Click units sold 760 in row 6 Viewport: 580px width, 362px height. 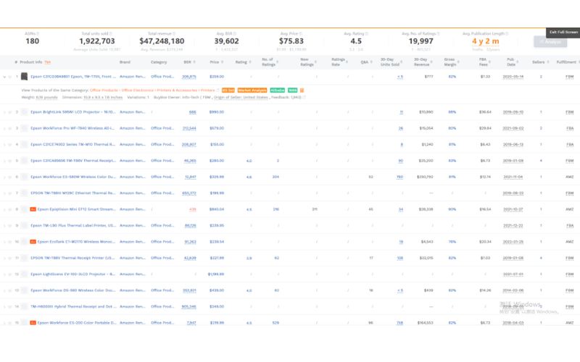click(x=399, y=177)
